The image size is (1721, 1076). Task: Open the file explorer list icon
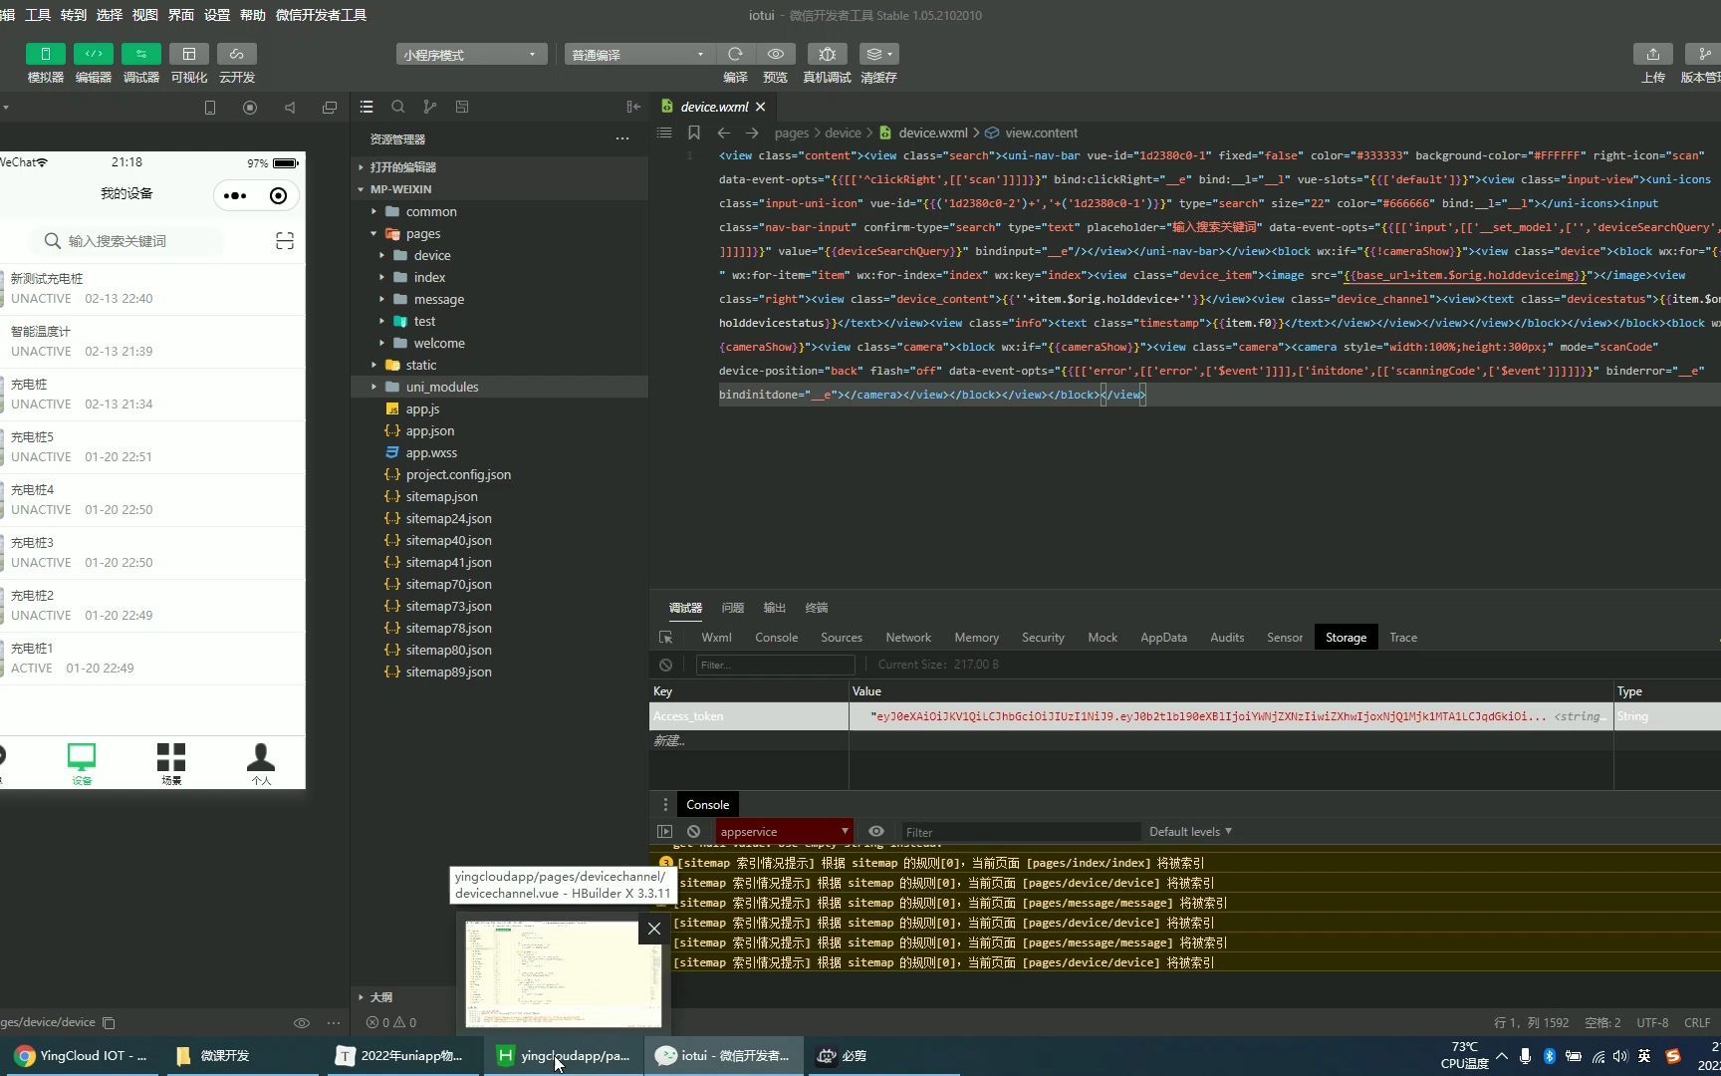[x=367, y=107]
